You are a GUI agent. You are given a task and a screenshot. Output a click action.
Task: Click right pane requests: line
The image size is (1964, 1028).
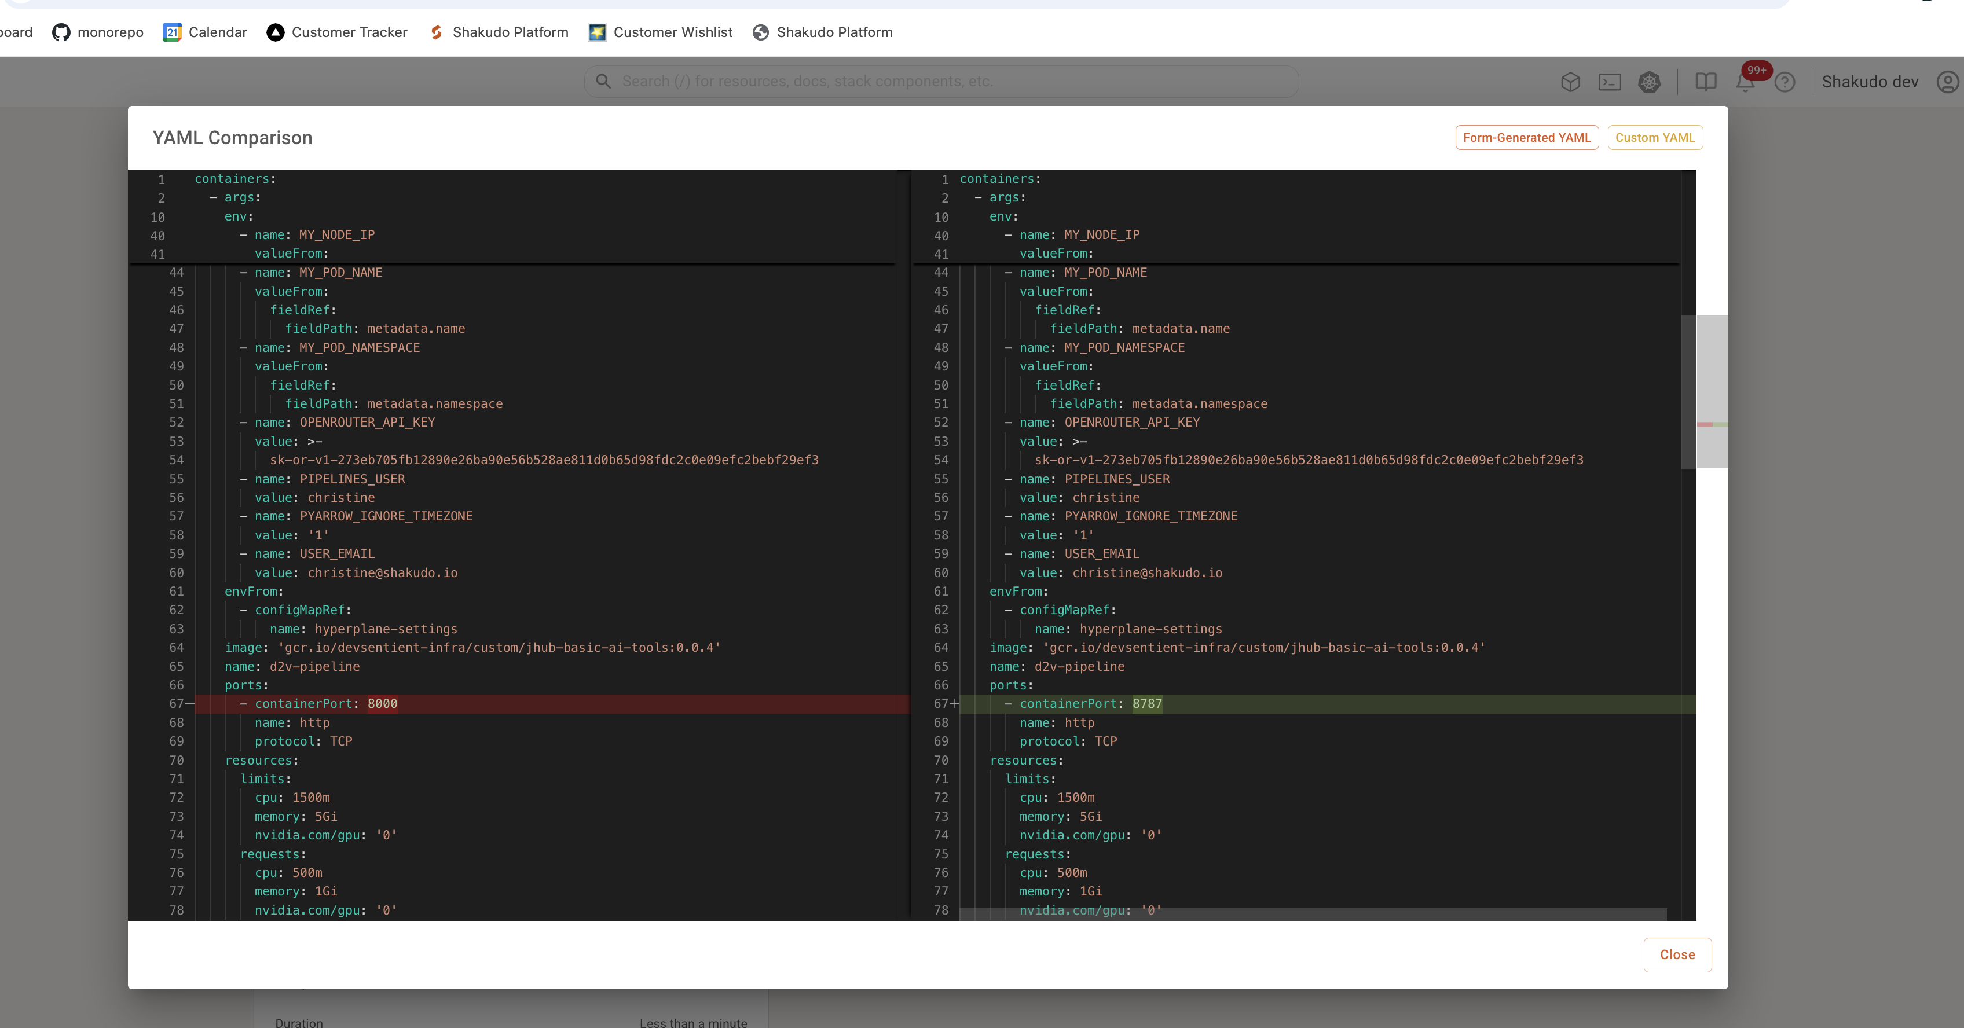click(1038, 854)
